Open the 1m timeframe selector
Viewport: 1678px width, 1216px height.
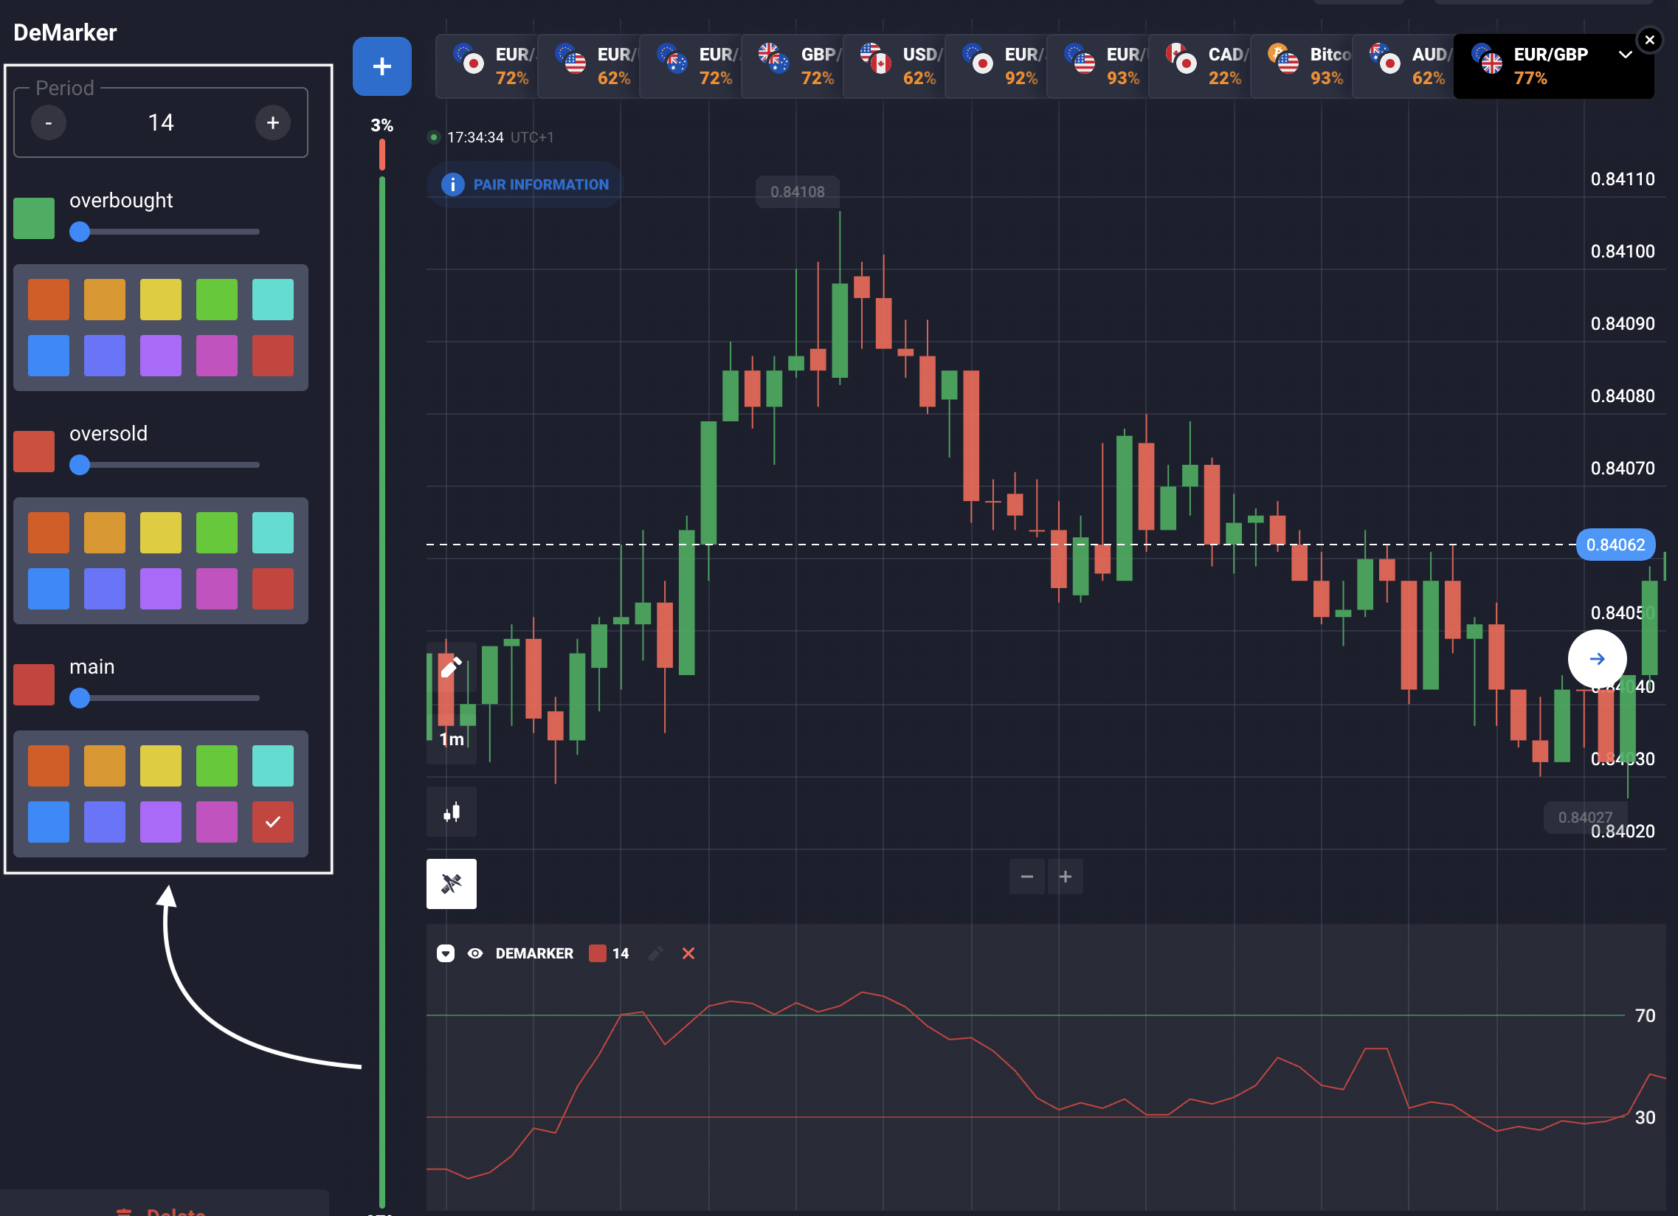click(x=452, y=739)
